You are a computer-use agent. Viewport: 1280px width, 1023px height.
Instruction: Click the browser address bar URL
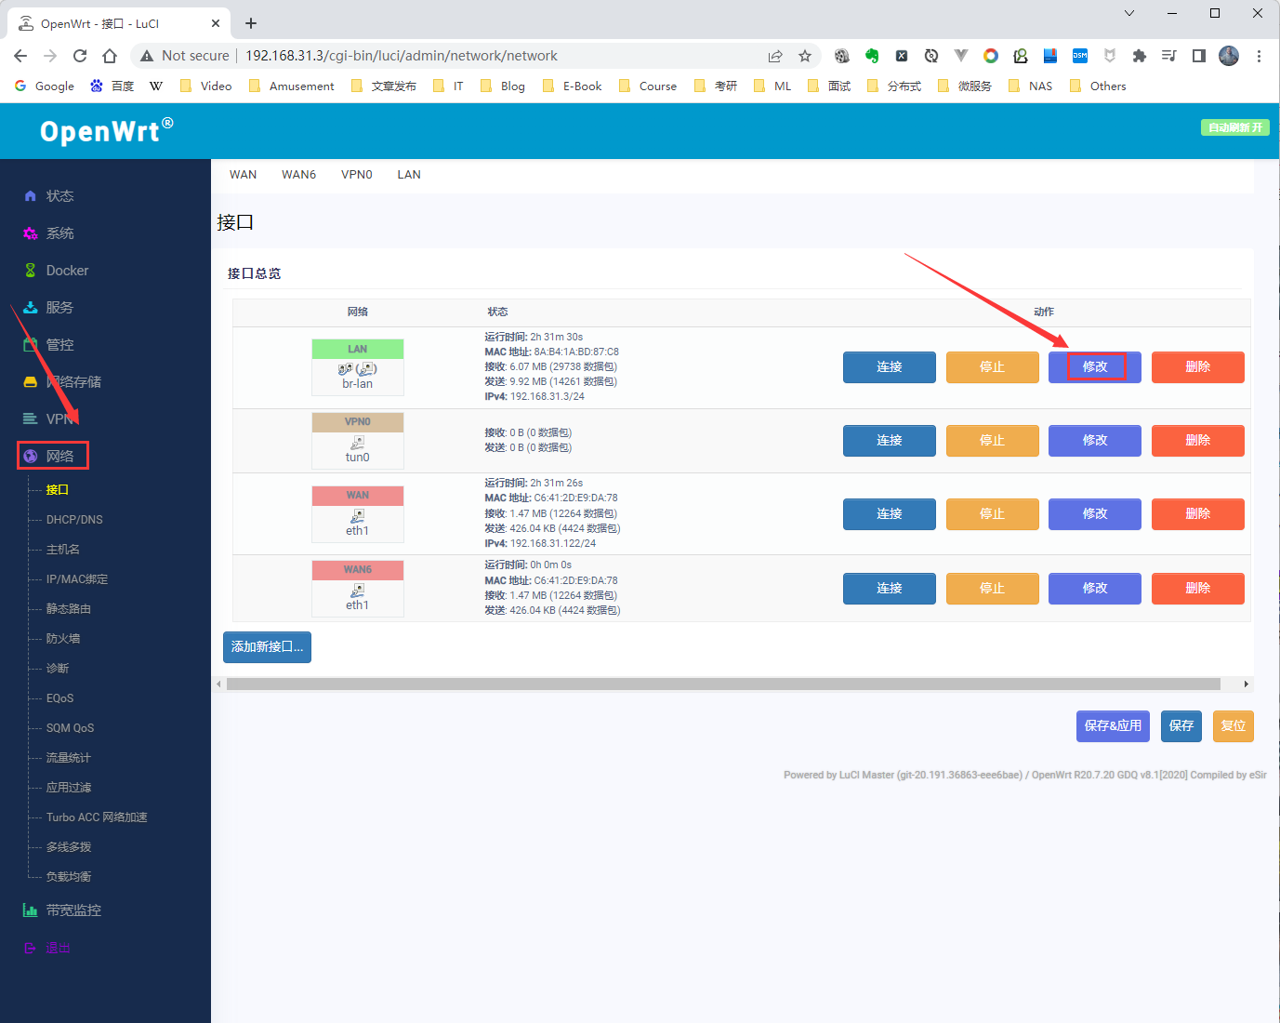[402, 56]
